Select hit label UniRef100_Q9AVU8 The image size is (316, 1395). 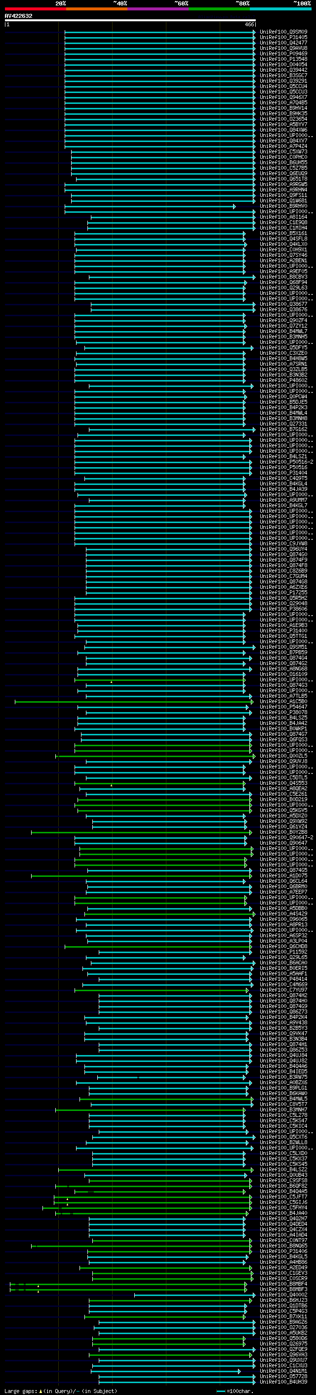[283, 48]
